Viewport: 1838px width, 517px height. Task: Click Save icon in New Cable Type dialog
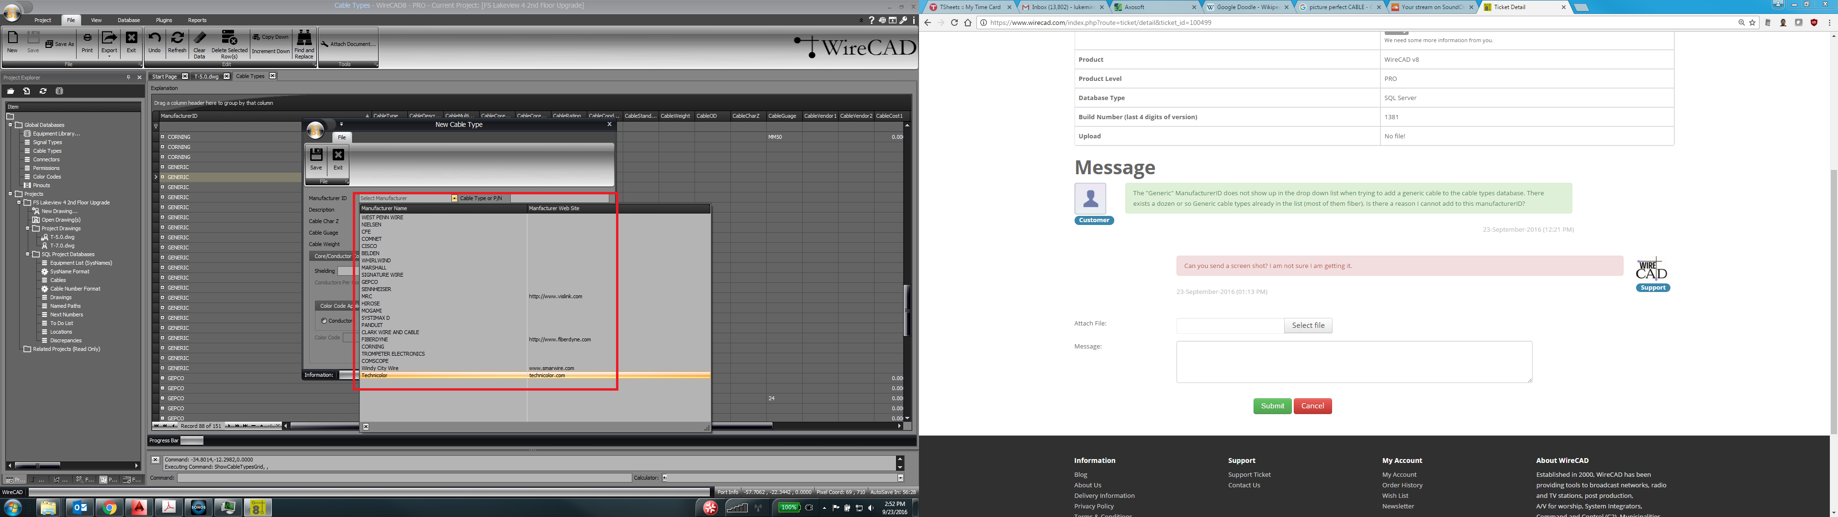316,159
